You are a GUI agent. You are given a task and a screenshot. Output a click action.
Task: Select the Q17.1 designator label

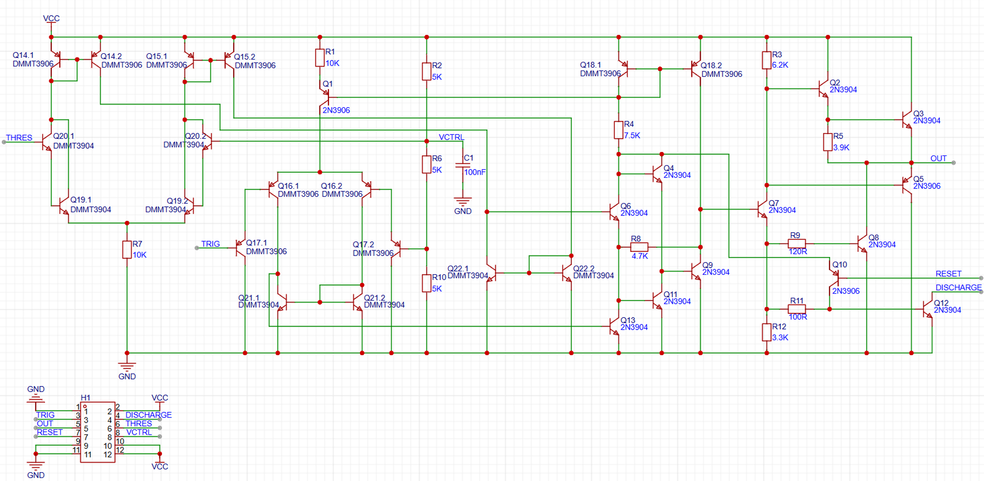pos(256,243)
